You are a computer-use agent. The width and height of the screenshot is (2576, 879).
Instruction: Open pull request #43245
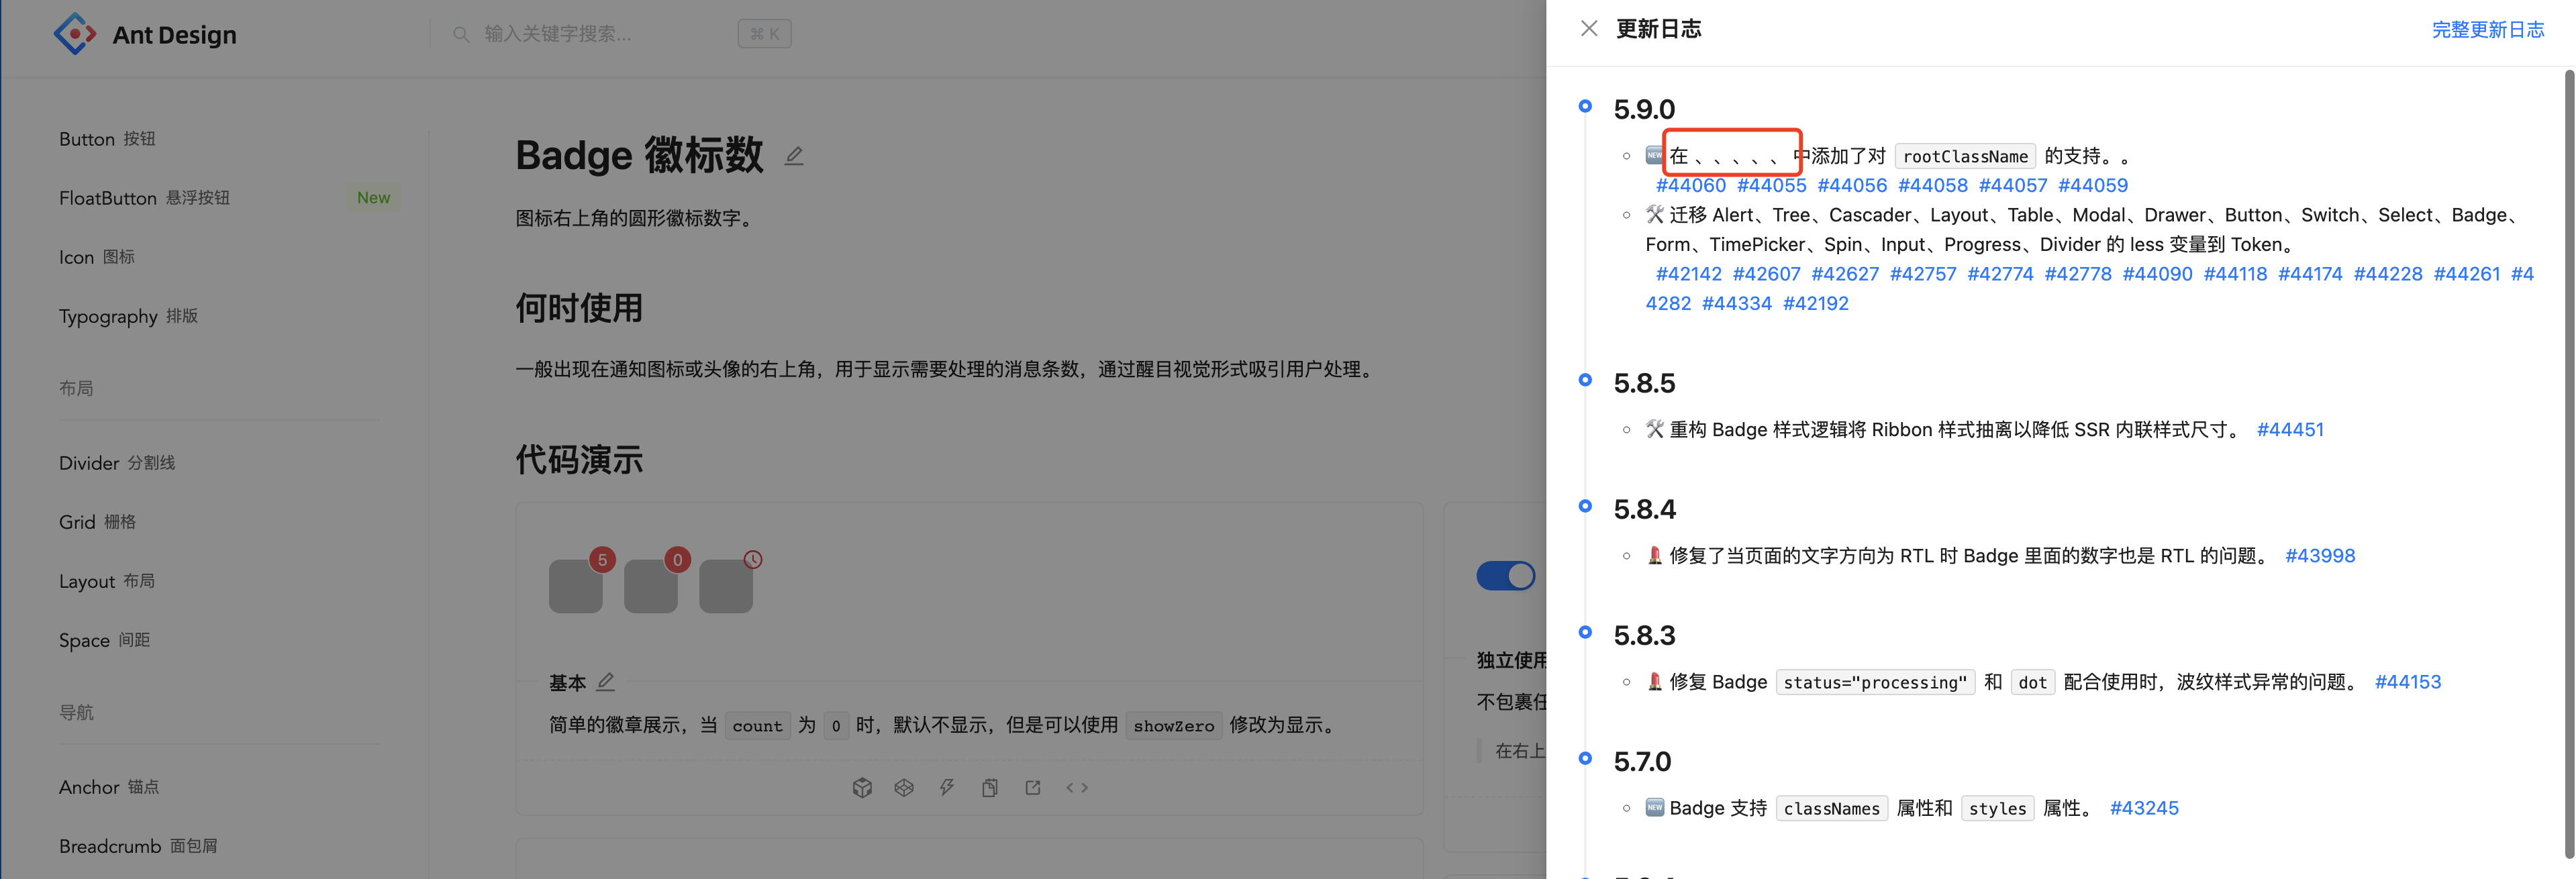[x=2144, y=807]
